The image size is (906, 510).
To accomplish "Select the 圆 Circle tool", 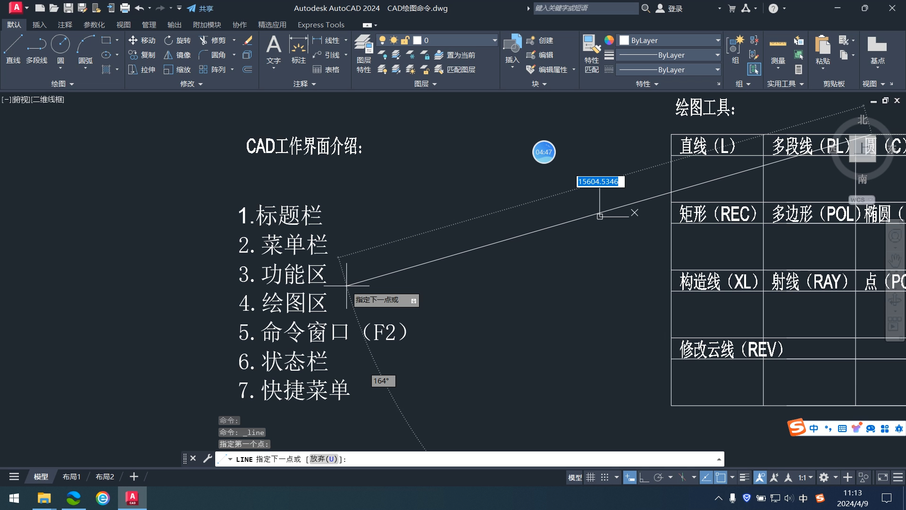I will click(x=60, y=47).
